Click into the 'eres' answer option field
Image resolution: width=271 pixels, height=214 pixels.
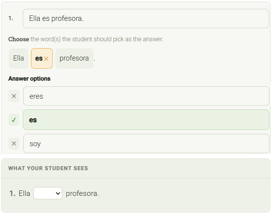pos(146,96)
